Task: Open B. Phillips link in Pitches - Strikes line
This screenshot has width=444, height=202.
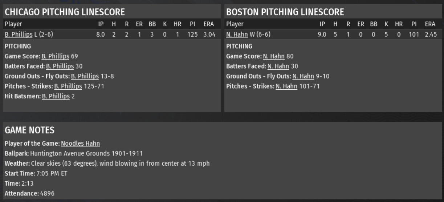Action: 68,86
